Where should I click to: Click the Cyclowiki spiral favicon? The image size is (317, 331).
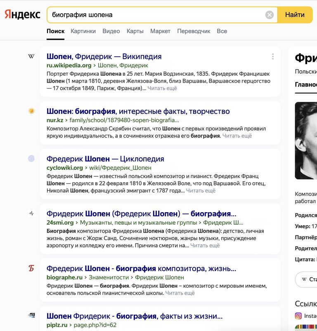[31, 158]
